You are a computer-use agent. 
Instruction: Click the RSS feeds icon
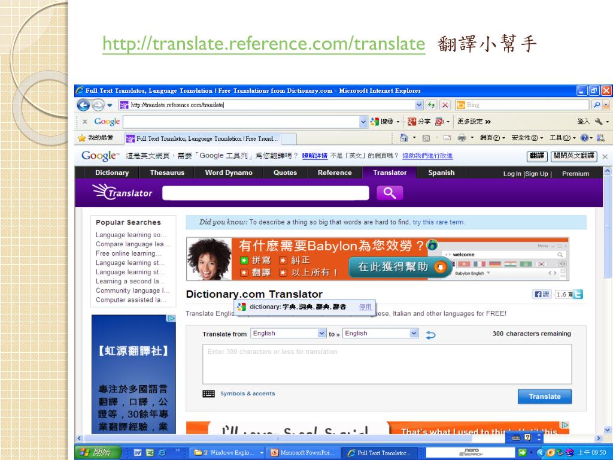coord(426,138)
